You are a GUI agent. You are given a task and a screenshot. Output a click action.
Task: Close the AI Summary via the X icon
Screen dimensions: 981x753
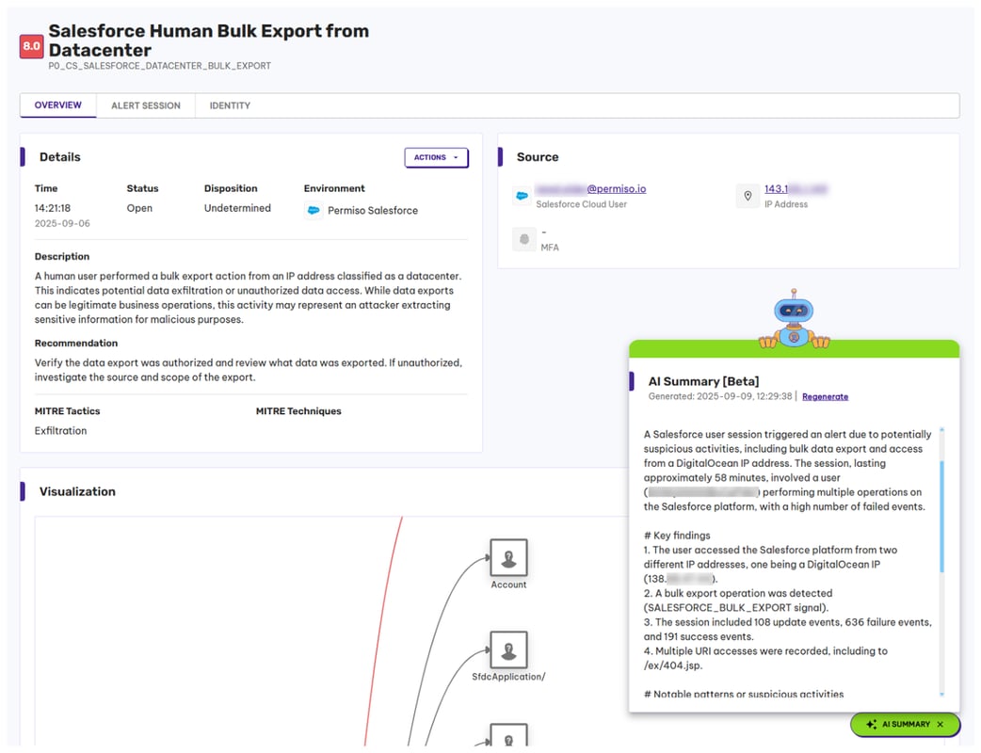click(x=940, y=724)
